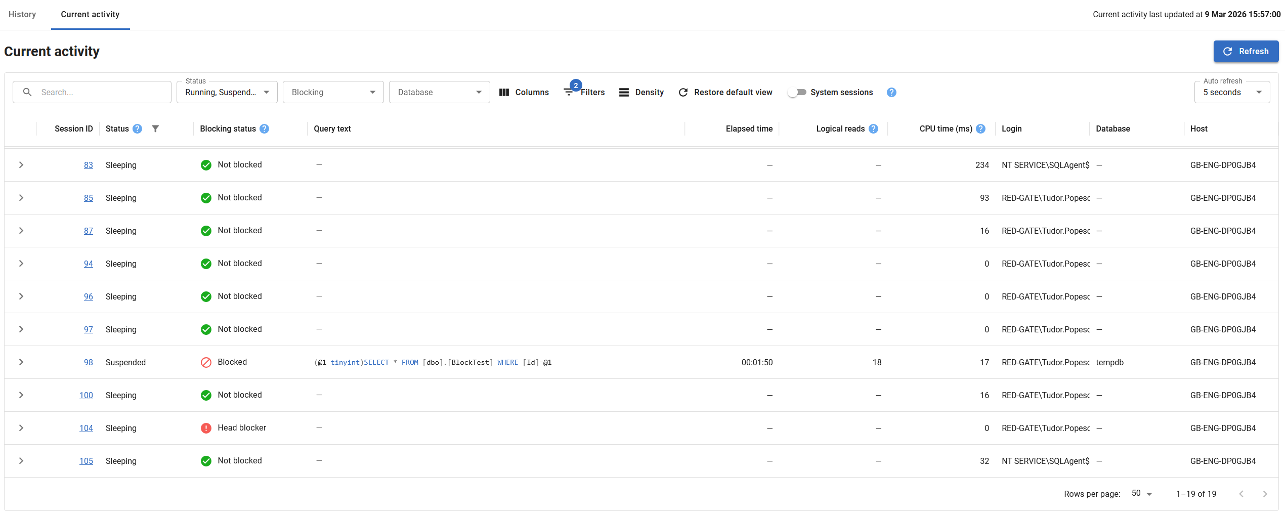Screen dimensions: 1285x515
Task: Toggle the System sessions switch
Action: (797, 92)
